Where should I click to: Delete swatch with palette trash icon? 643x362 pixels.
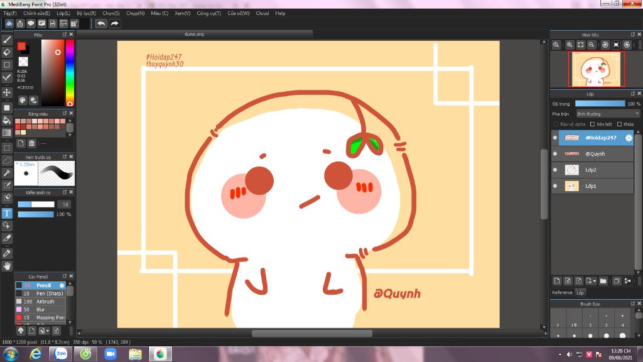point(31,143)
